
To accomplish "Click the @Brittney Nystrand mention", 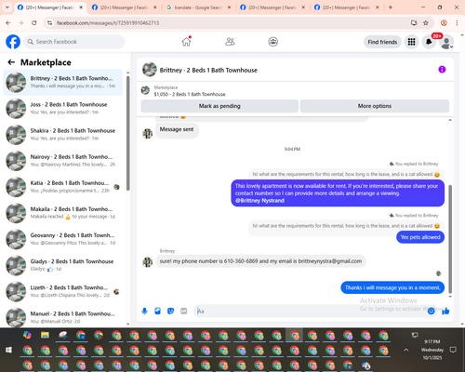I will (x=259, y=201).
